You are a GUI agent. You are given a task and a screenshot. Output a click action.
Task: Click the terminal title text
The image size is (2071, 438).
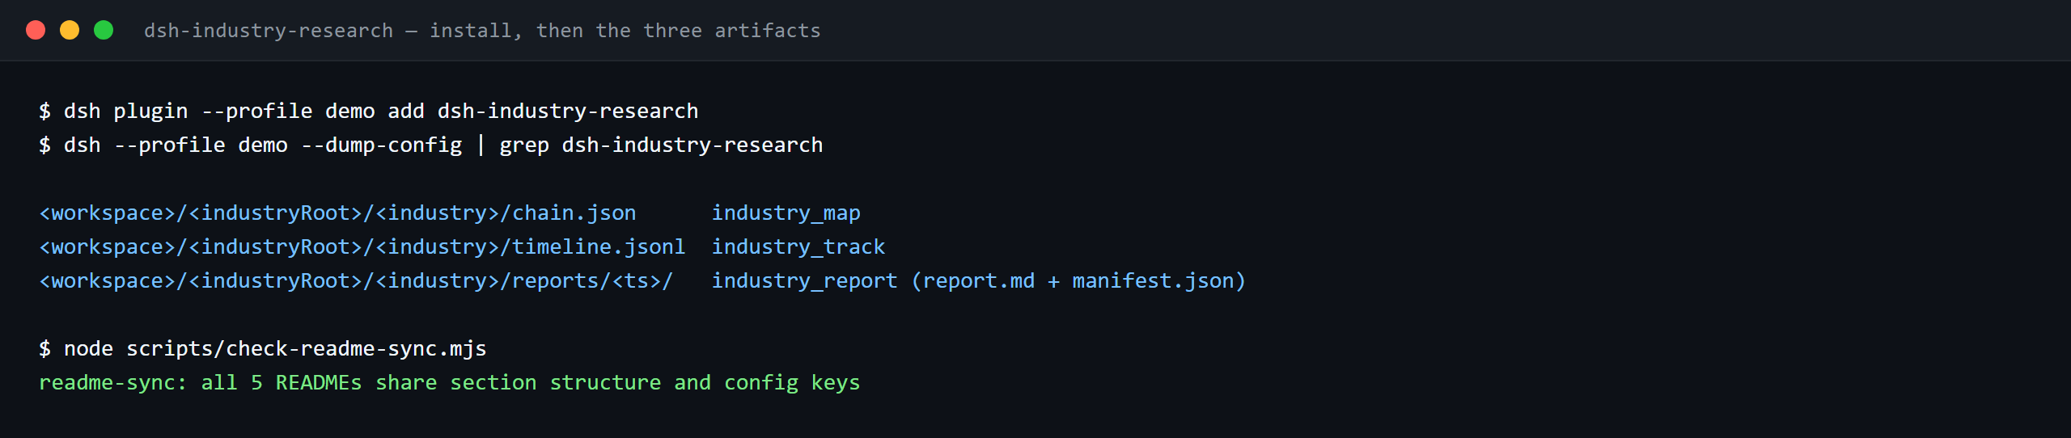click(482, 31)
